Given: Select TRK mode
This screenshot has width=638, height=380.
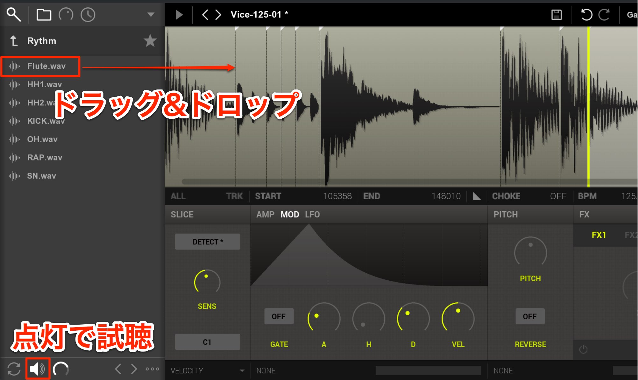Looking at the screenshot, I should pyautogui.click(x=235, y=196).
